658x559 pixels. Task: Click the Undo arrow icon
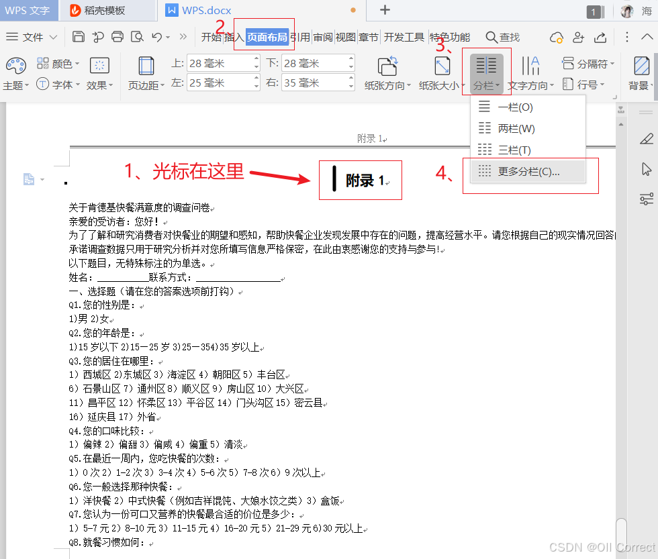pos(157,37)
